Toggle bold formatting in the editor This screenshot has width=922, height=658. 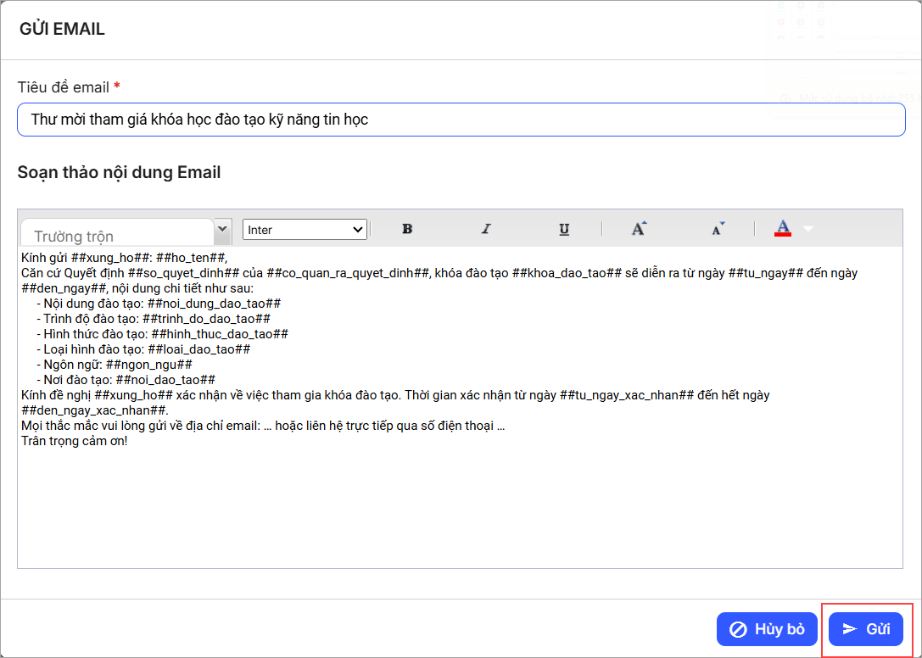pyautogui.click(x=407, y=229)
